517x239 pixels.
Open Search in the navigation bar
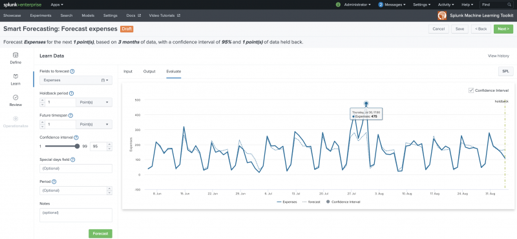(67, 16)
